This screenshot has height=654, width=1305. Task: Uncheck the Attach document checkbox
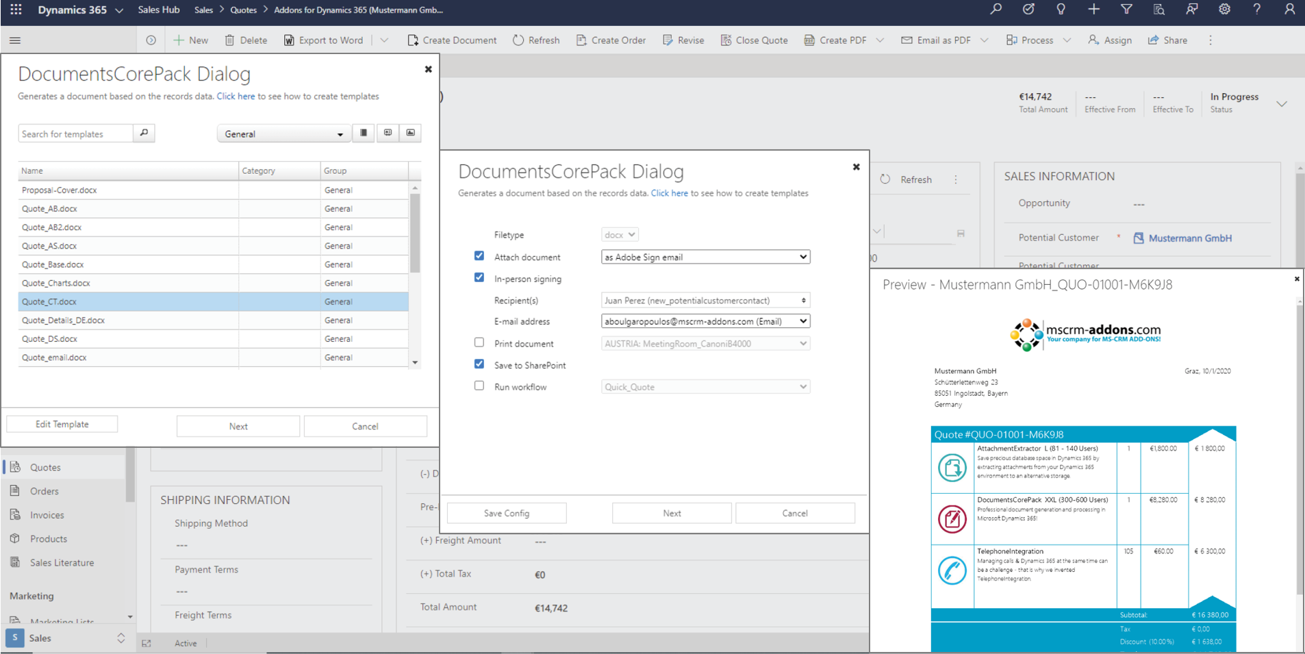[479, 256]
